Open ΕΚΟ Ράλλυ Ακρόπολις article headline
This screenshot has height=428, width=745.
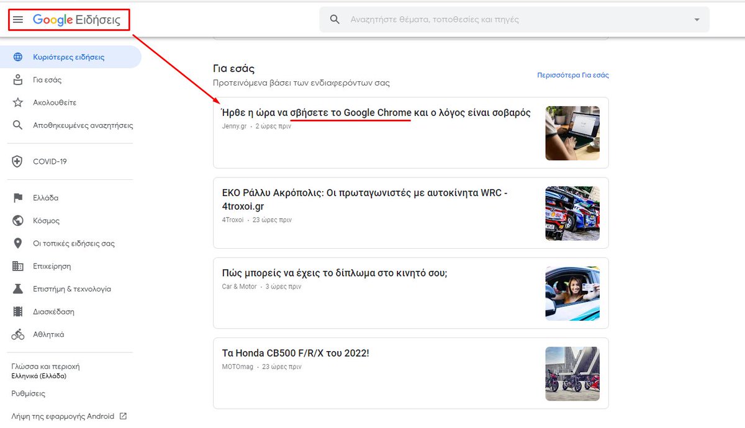click(x=365, y=199)
